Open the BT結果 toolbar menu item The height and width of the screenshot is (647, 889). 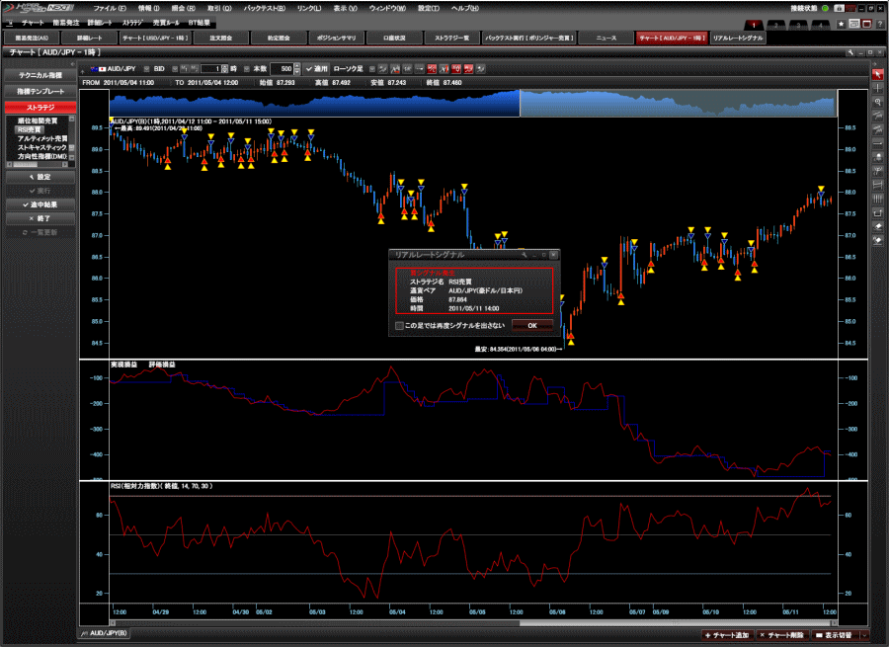199,23
